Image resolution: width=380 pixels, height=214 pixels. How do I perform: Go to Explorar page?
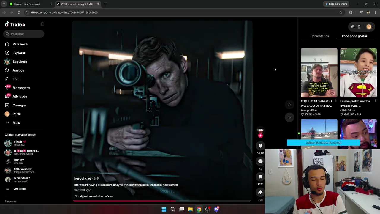point(19,53)
